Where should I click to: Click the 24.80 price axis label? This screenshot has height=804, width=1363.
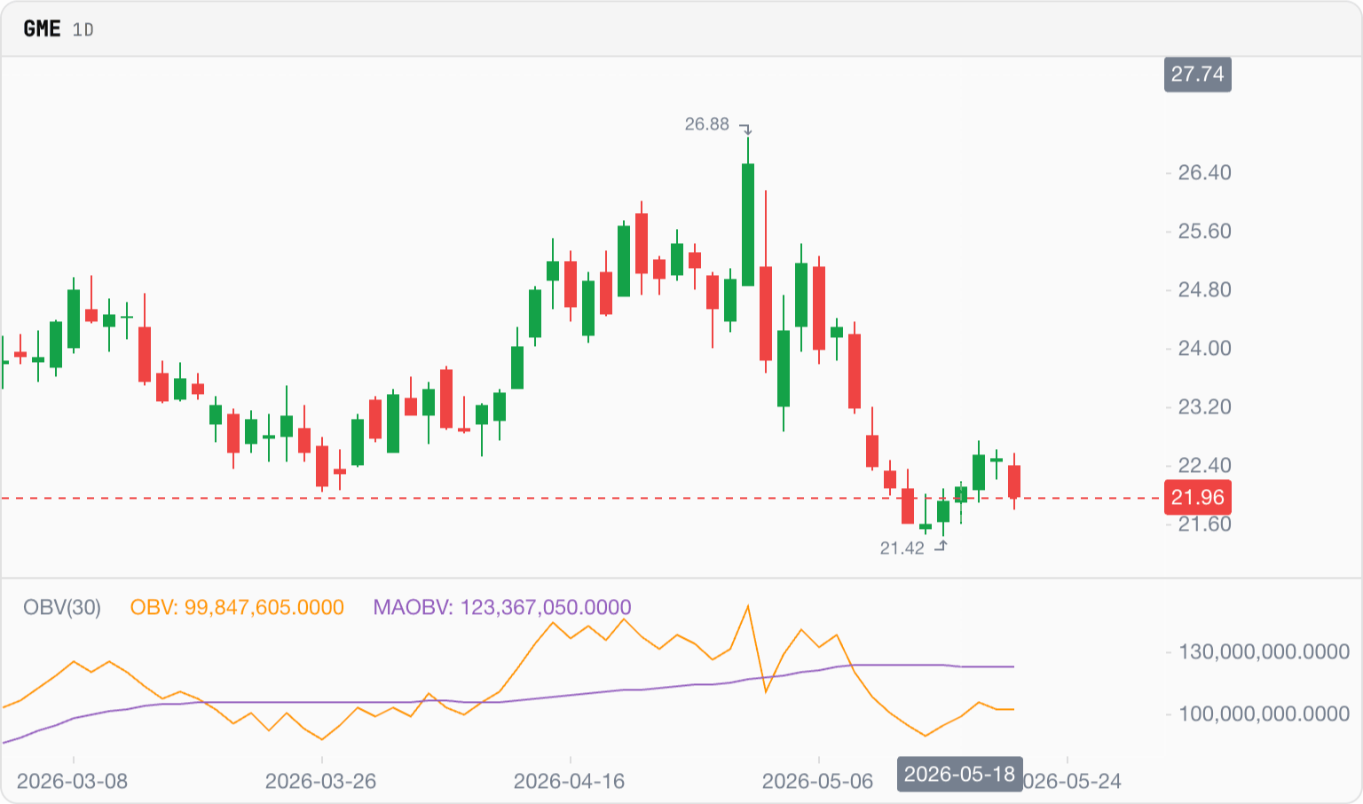point(1204,289)
